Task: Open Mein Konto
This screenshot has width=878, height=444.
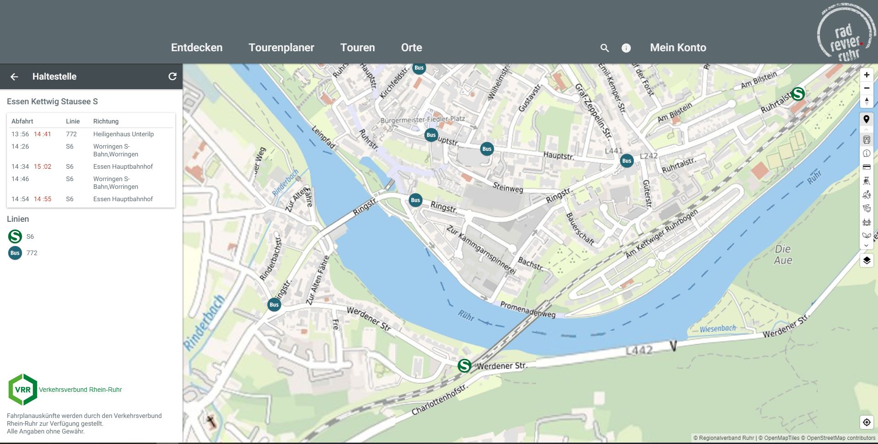Action: (x=678, y=48)
